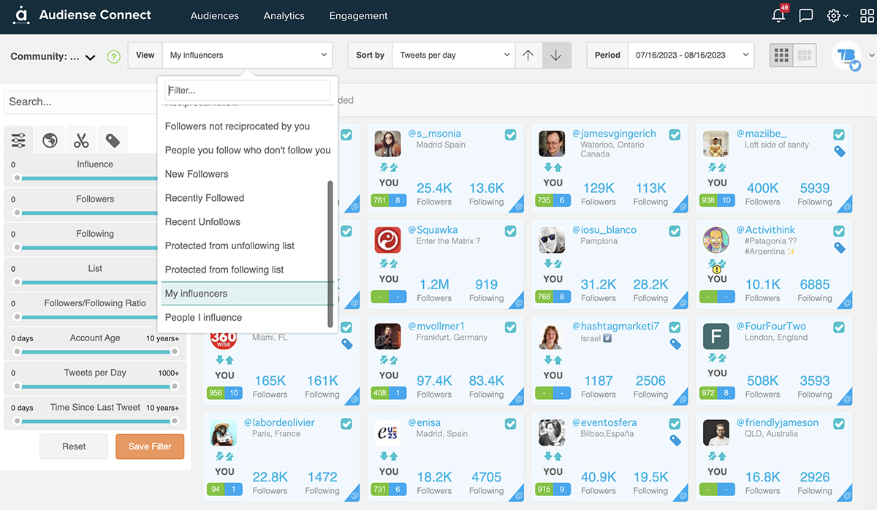Click the Save Filter button
This screenshot has width=877, height=510.
tap(150, 446)
